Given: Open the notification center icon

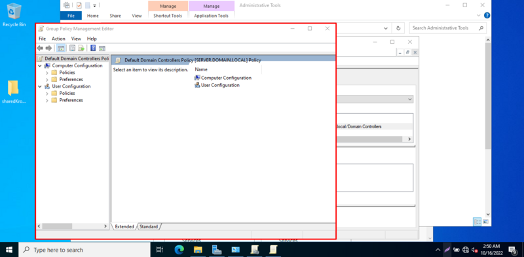Looking at the screenshot, I should 513,250.
